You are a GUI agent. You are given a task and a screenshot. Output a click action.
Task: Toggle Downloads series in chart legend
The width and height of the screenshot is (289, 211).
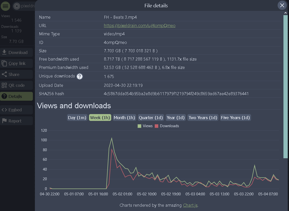pyautogui.click(x=167, y=126)
